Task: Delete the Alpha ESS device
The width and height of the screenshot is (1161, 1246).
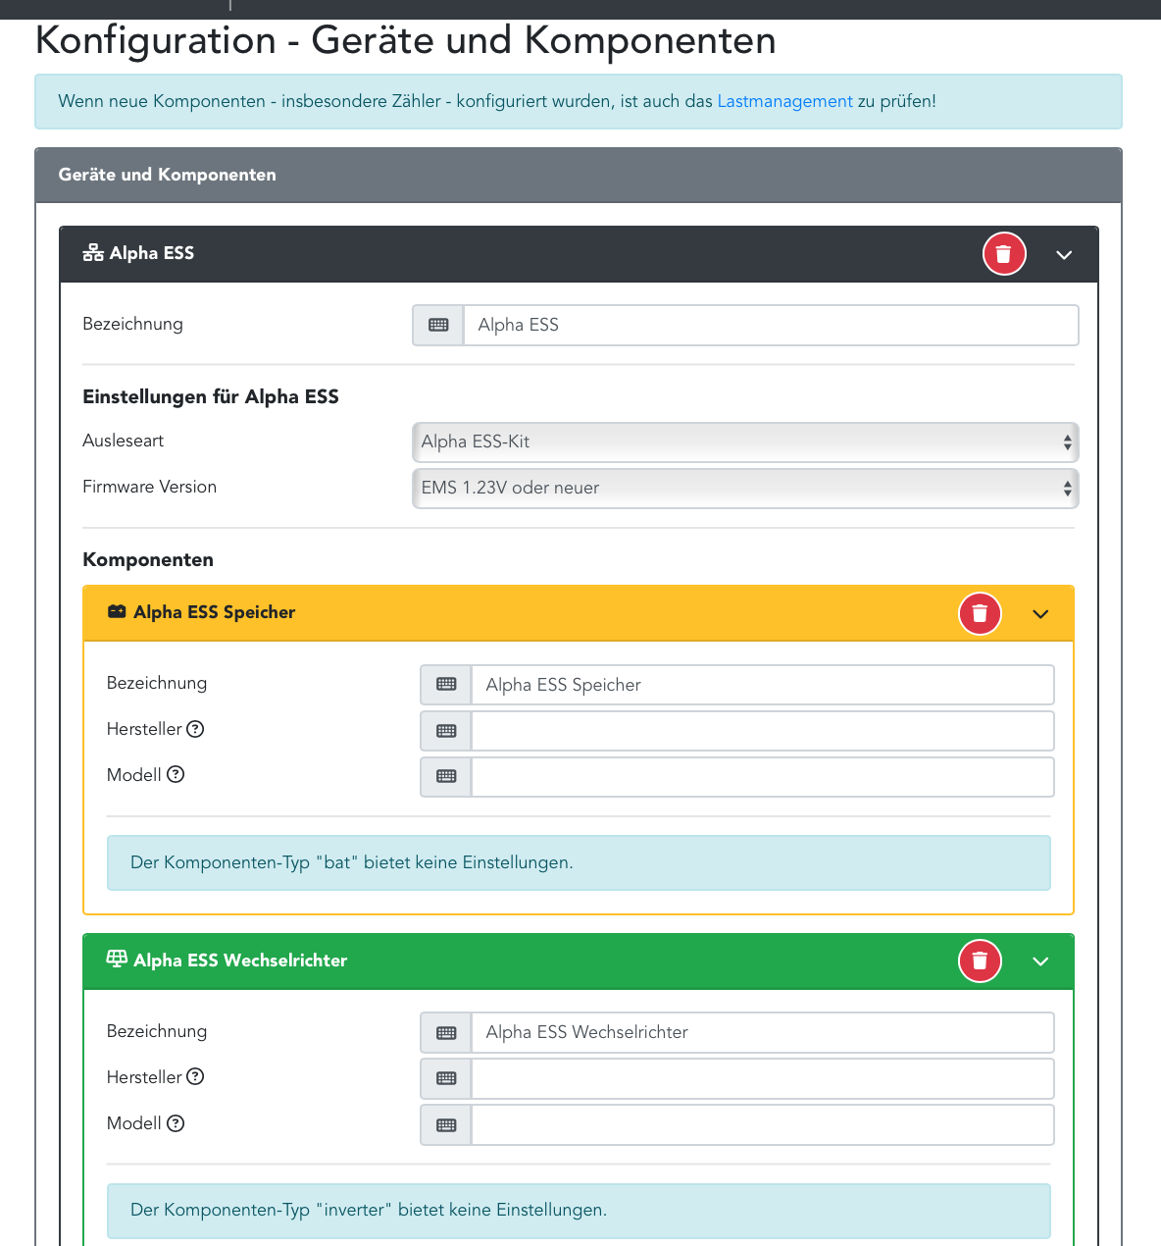Action: (1004, 254)
